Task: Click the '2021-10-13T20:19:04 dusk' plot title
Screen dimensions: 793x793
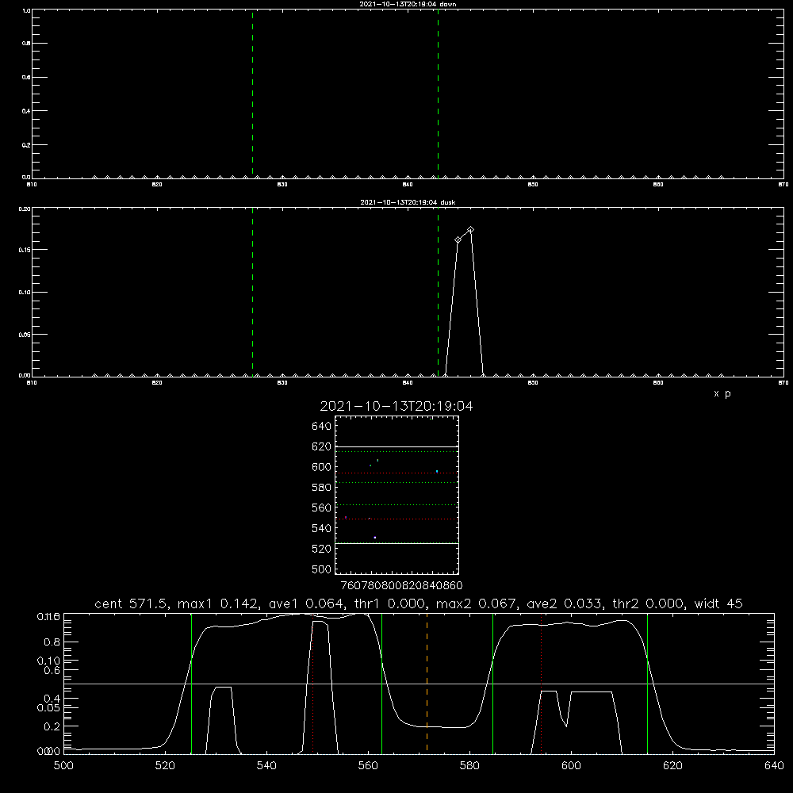Action: (x=408, y=202)
